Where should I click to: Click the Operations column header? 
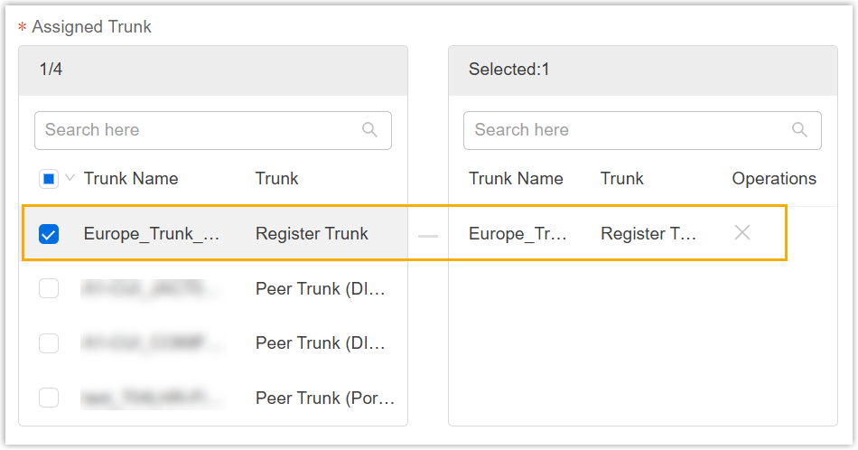tap(774, 179)
